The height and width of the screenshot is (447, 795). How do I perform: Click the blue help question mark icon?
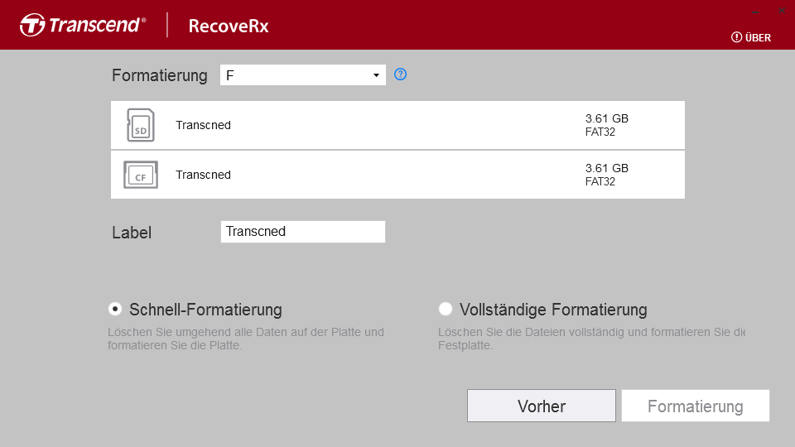tap(400, 74)
